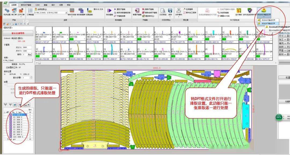Collapse the Ms, 2 (mm) tree node
The width and height of the screenshot is (290, 155).
coord(4,112)
